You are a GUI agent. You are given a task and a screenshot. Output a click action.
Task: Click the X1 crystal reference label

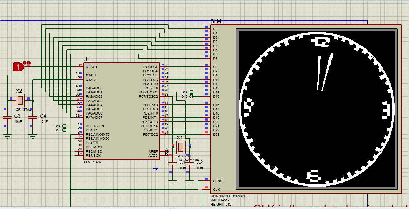pos(180,137)
